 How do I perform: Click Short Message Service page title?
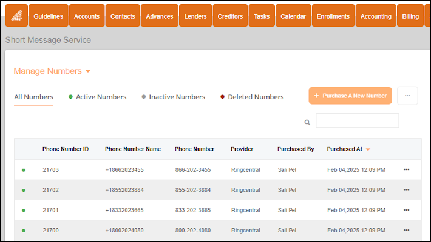(x=48, y=40)
